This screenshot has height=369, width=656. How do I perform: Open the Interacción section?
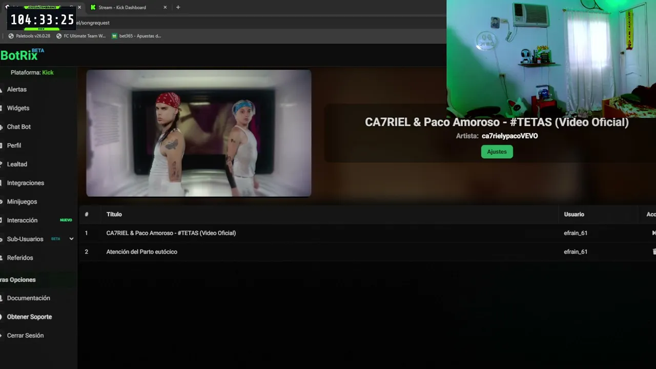pyautogui.click(x=22, y=220)
